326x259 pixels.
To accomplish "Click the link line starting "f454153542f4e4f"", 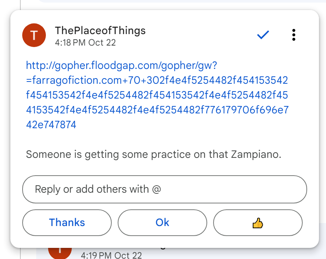I will (x=157, y=95).
